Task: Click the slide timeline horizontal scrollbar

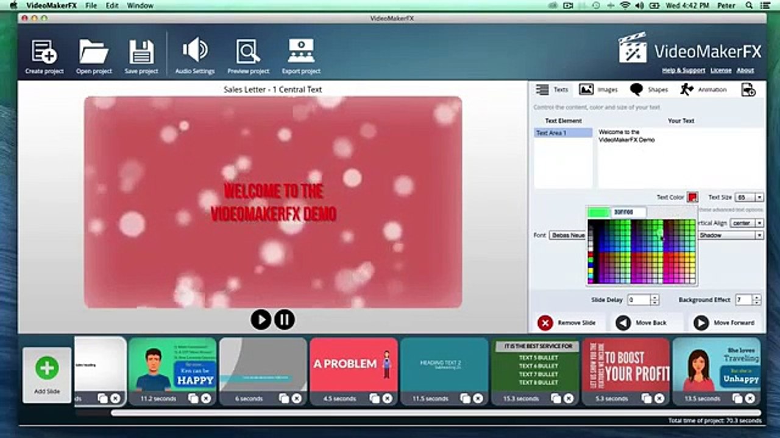Action: click(435, 412)
